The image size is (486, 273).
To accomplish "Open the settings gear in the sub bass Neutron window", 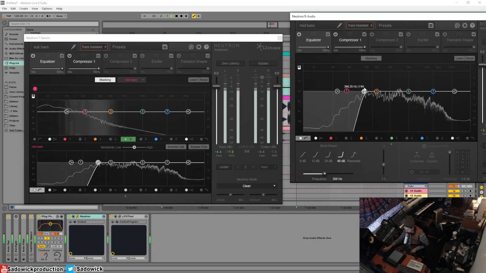I will pyautogui.click(x=199, y=47).
